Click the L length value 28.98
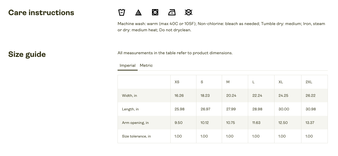This screenshot has height=156, width=338. [257, 109]
